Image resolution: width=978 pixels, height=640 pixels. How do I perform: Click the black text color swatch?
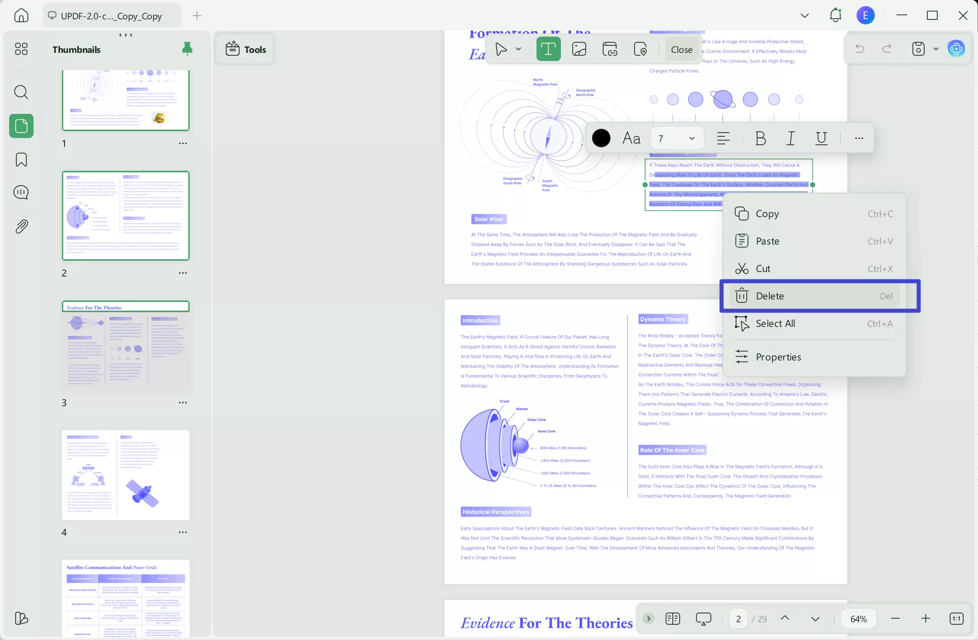tap(601, 138)
